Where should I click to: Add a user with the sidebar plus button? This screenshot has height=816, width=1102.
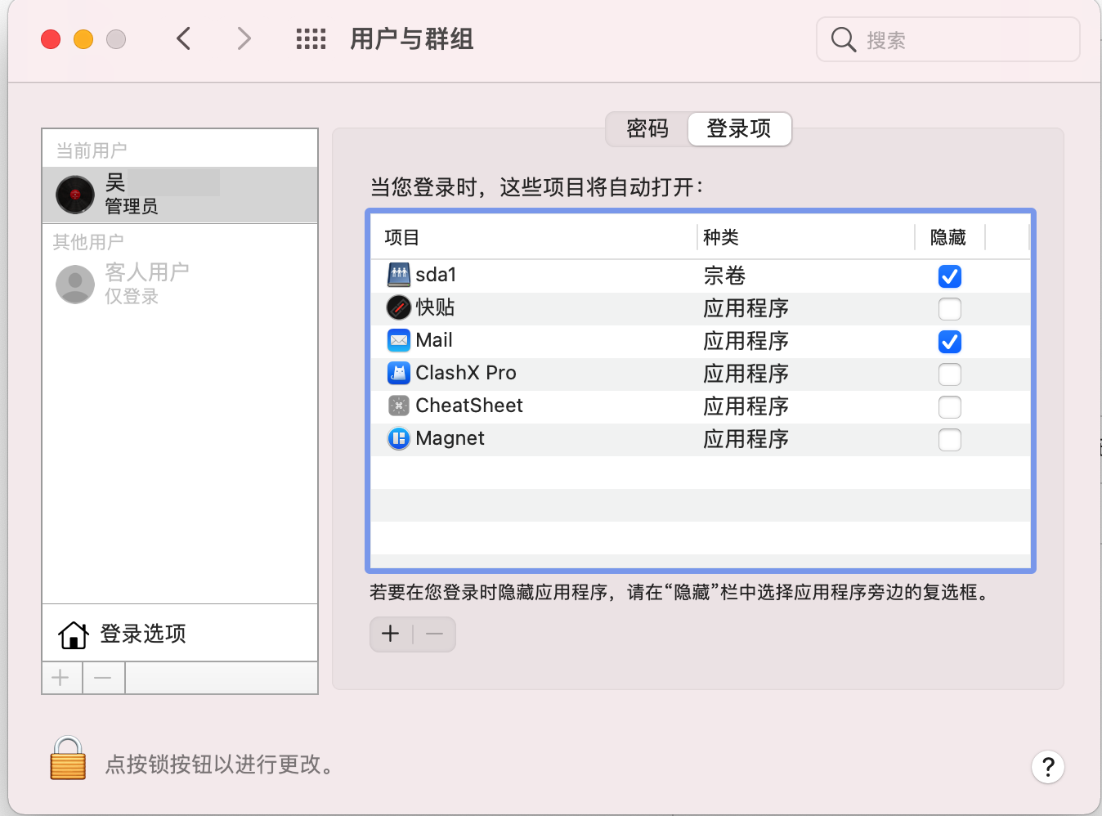coord(61,678)
